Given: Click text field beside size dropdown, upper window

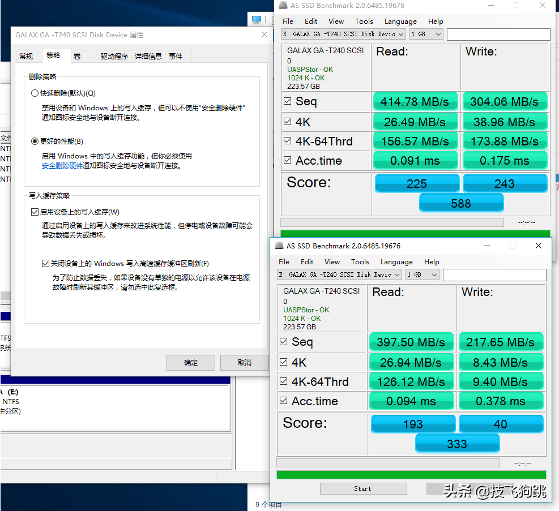Looking at the screenshot, I should [x=498, y=34].
